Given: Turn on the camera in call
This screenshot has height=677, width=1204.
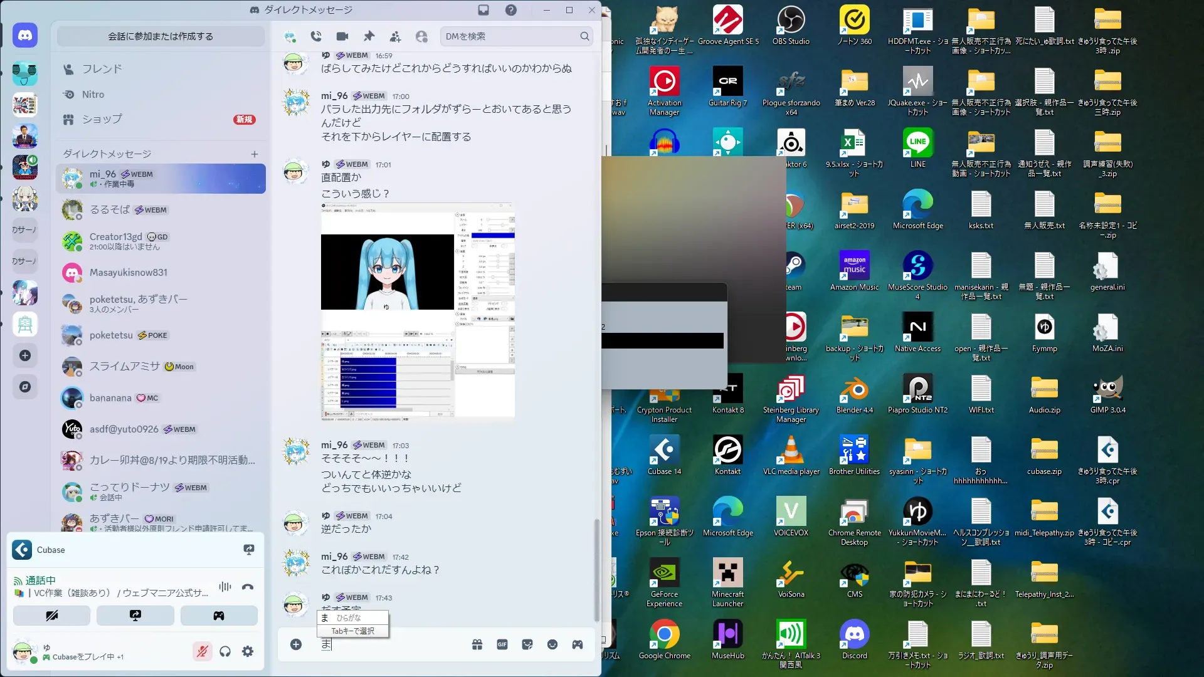Looking at the screenshot, I should click(x=51, y=616).
